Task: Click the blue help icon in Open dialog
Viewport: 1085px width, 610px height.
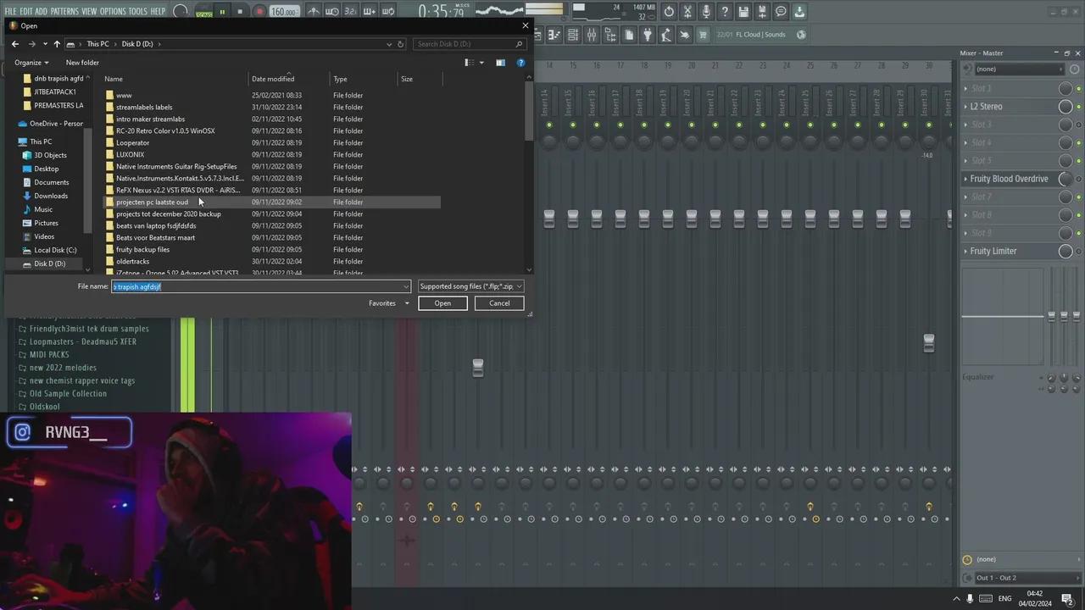Action: [x=520, y=63]
